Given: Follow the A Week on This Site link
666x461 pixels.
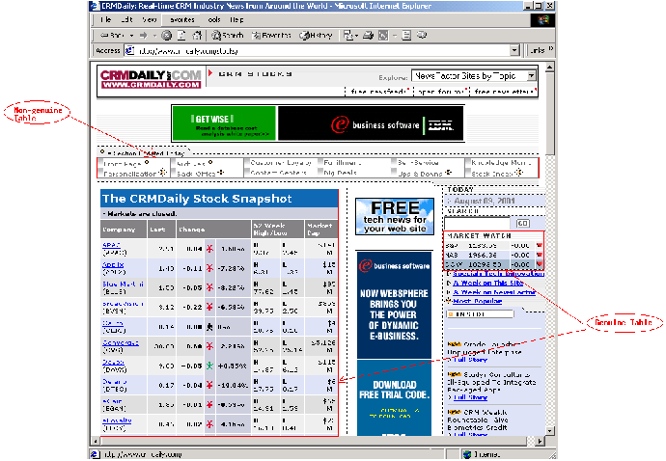Looking at the screenshot, I should tap(488, 284).
